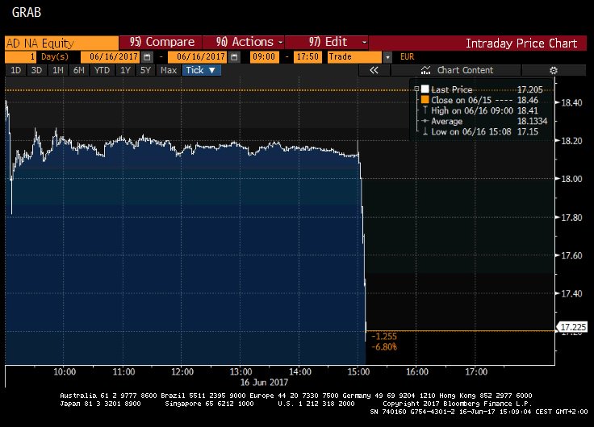Select the YTD range tab
This screenshot has height=427, width=594.
click(x=102, y=70)
